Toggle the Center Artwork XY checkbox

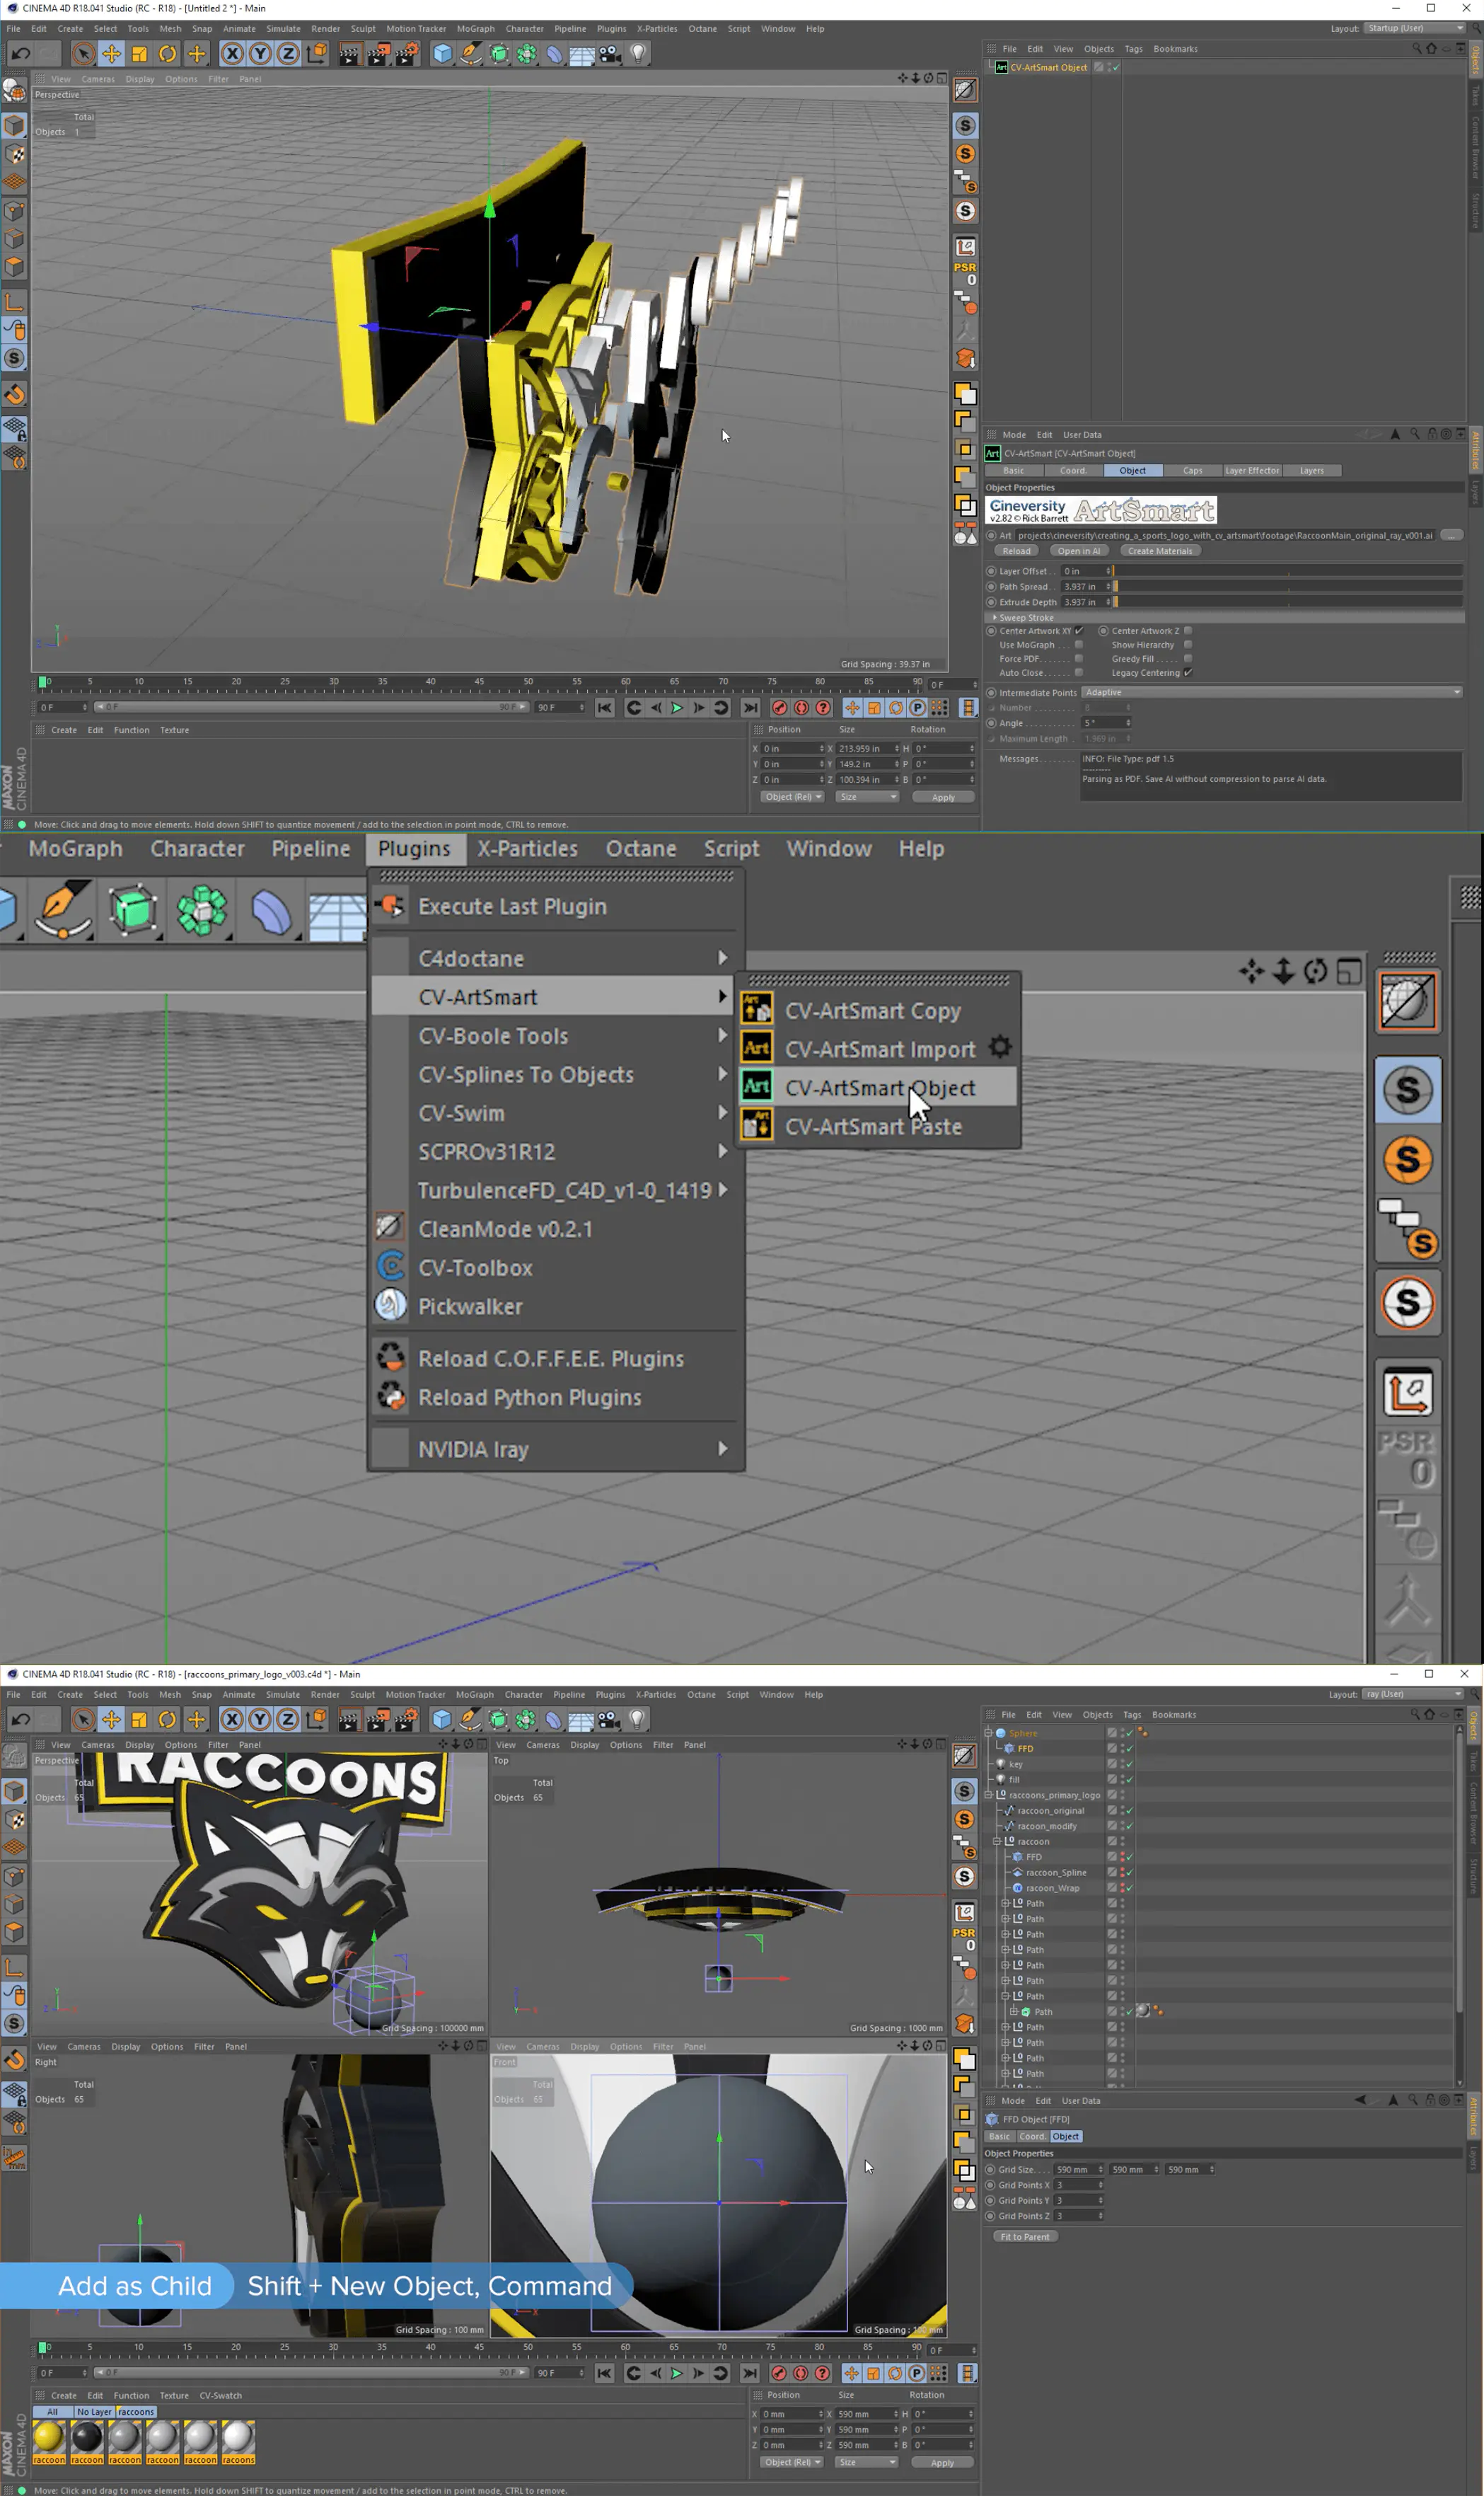1079,631
